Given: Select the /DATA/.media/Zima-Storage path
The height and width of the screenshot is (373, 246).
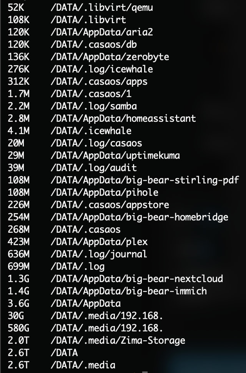Looking at the screenshot, I should (x=118, y=340).
